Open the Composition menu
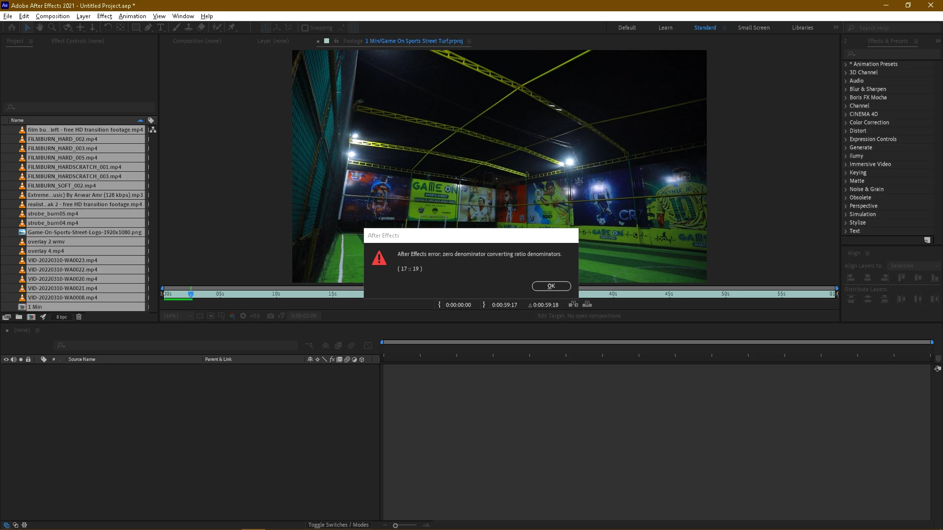Screen dimensions: 943x530 (x=53, y=16)
